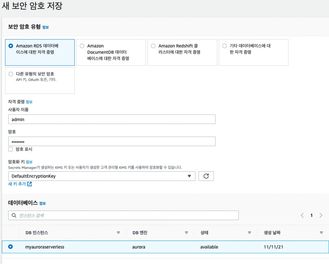This screenshot has height=264, width=329.
Task: Click the sort arrow on DB 엔진 column
Action: coord(187,233)
